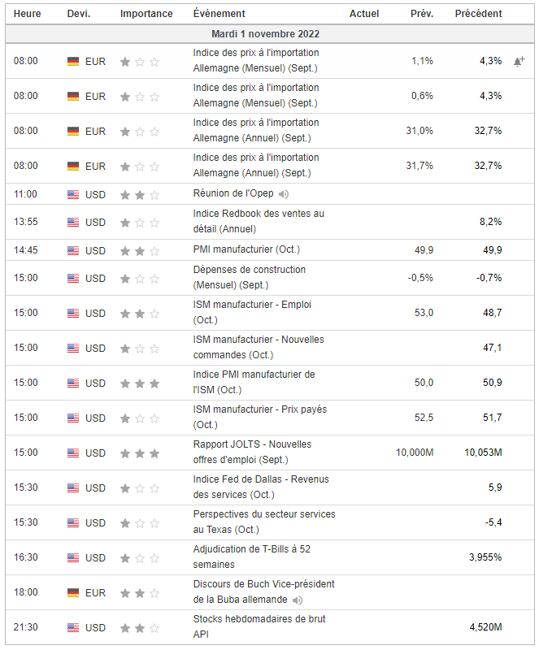Open Dépenses de construction (Mensuel) event

249,277
